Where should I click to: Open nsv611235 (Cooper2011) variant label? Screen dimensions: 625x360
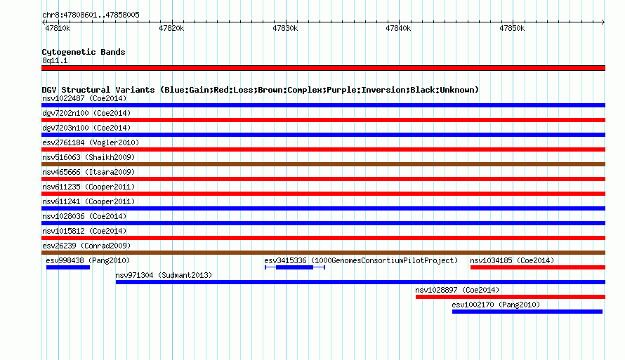pyautogui.click(x=88, y=187)
